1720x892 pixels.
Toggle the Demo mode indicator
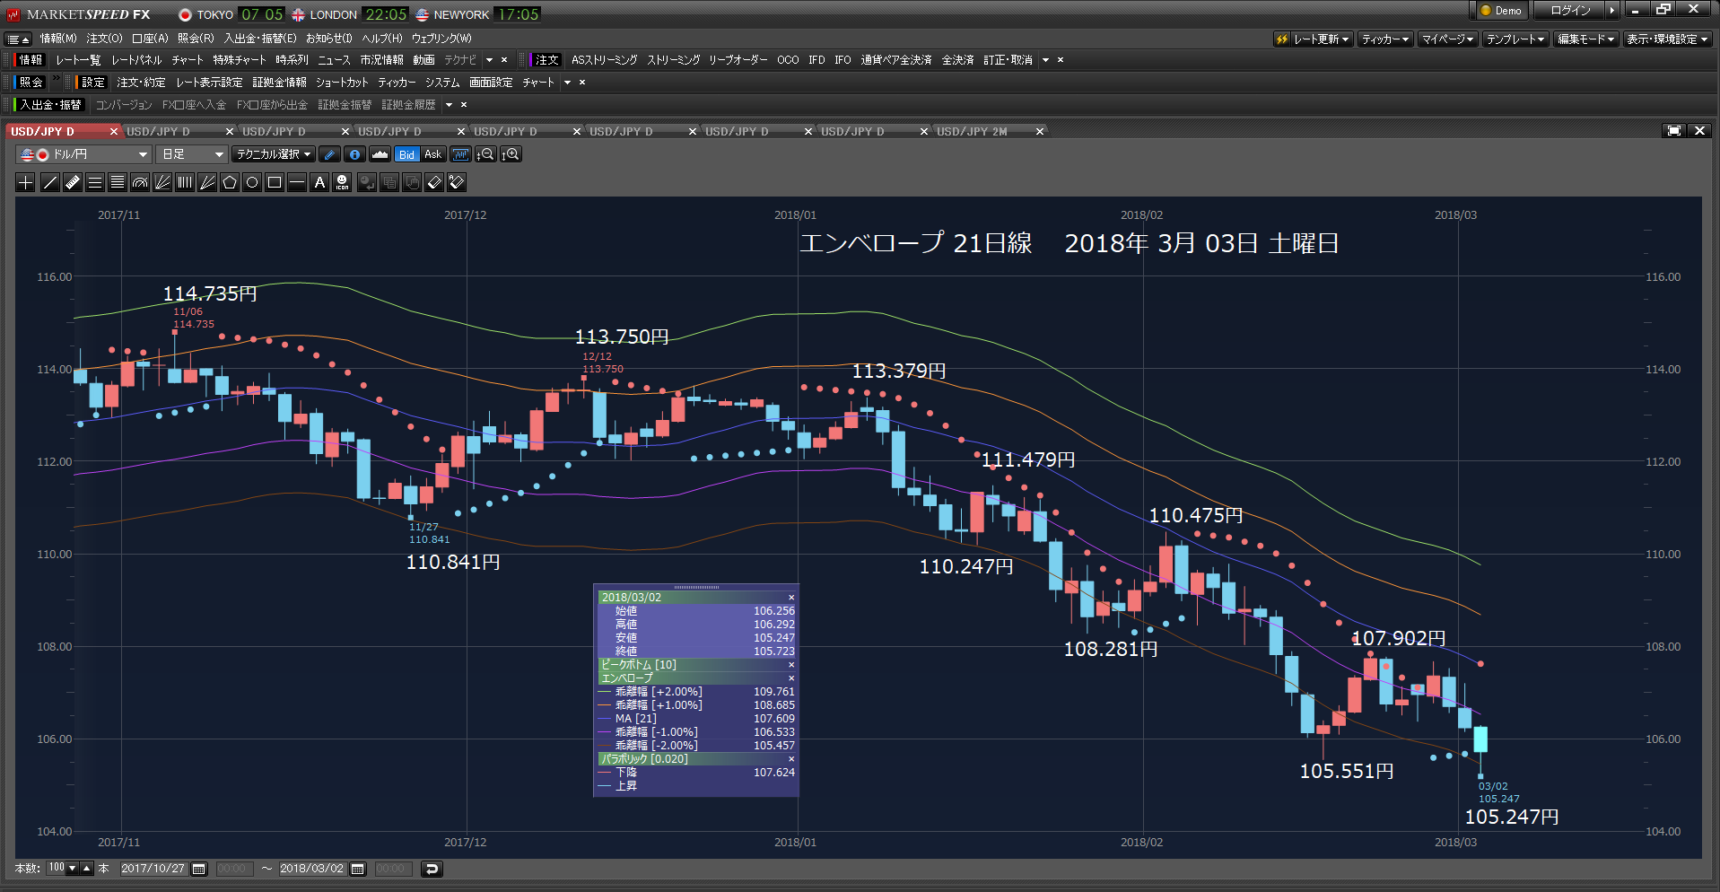point(1501,11)
